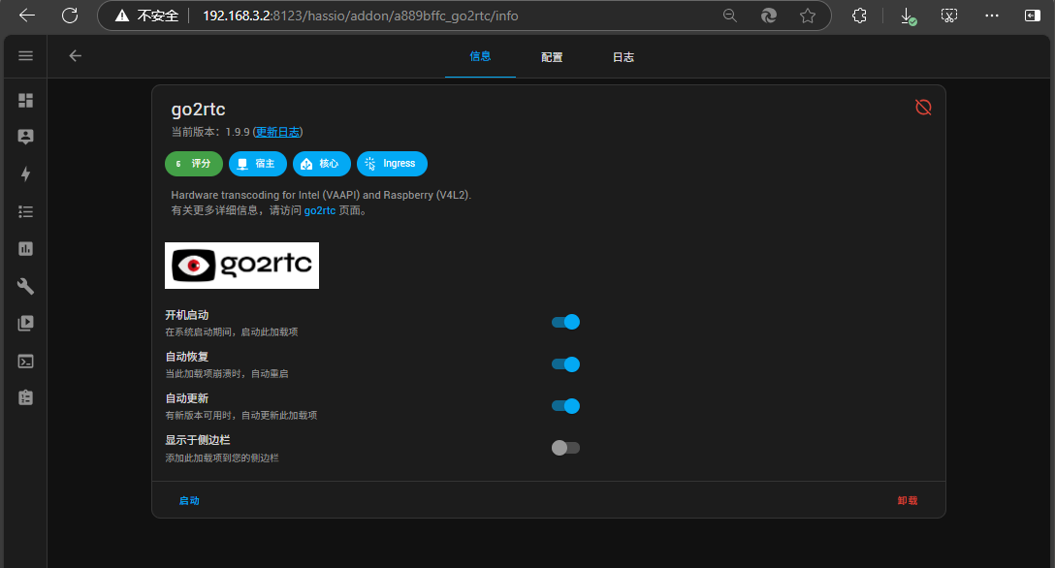
Task: Disable the 自动更新 auto update toggle
Action: (565, 406)
